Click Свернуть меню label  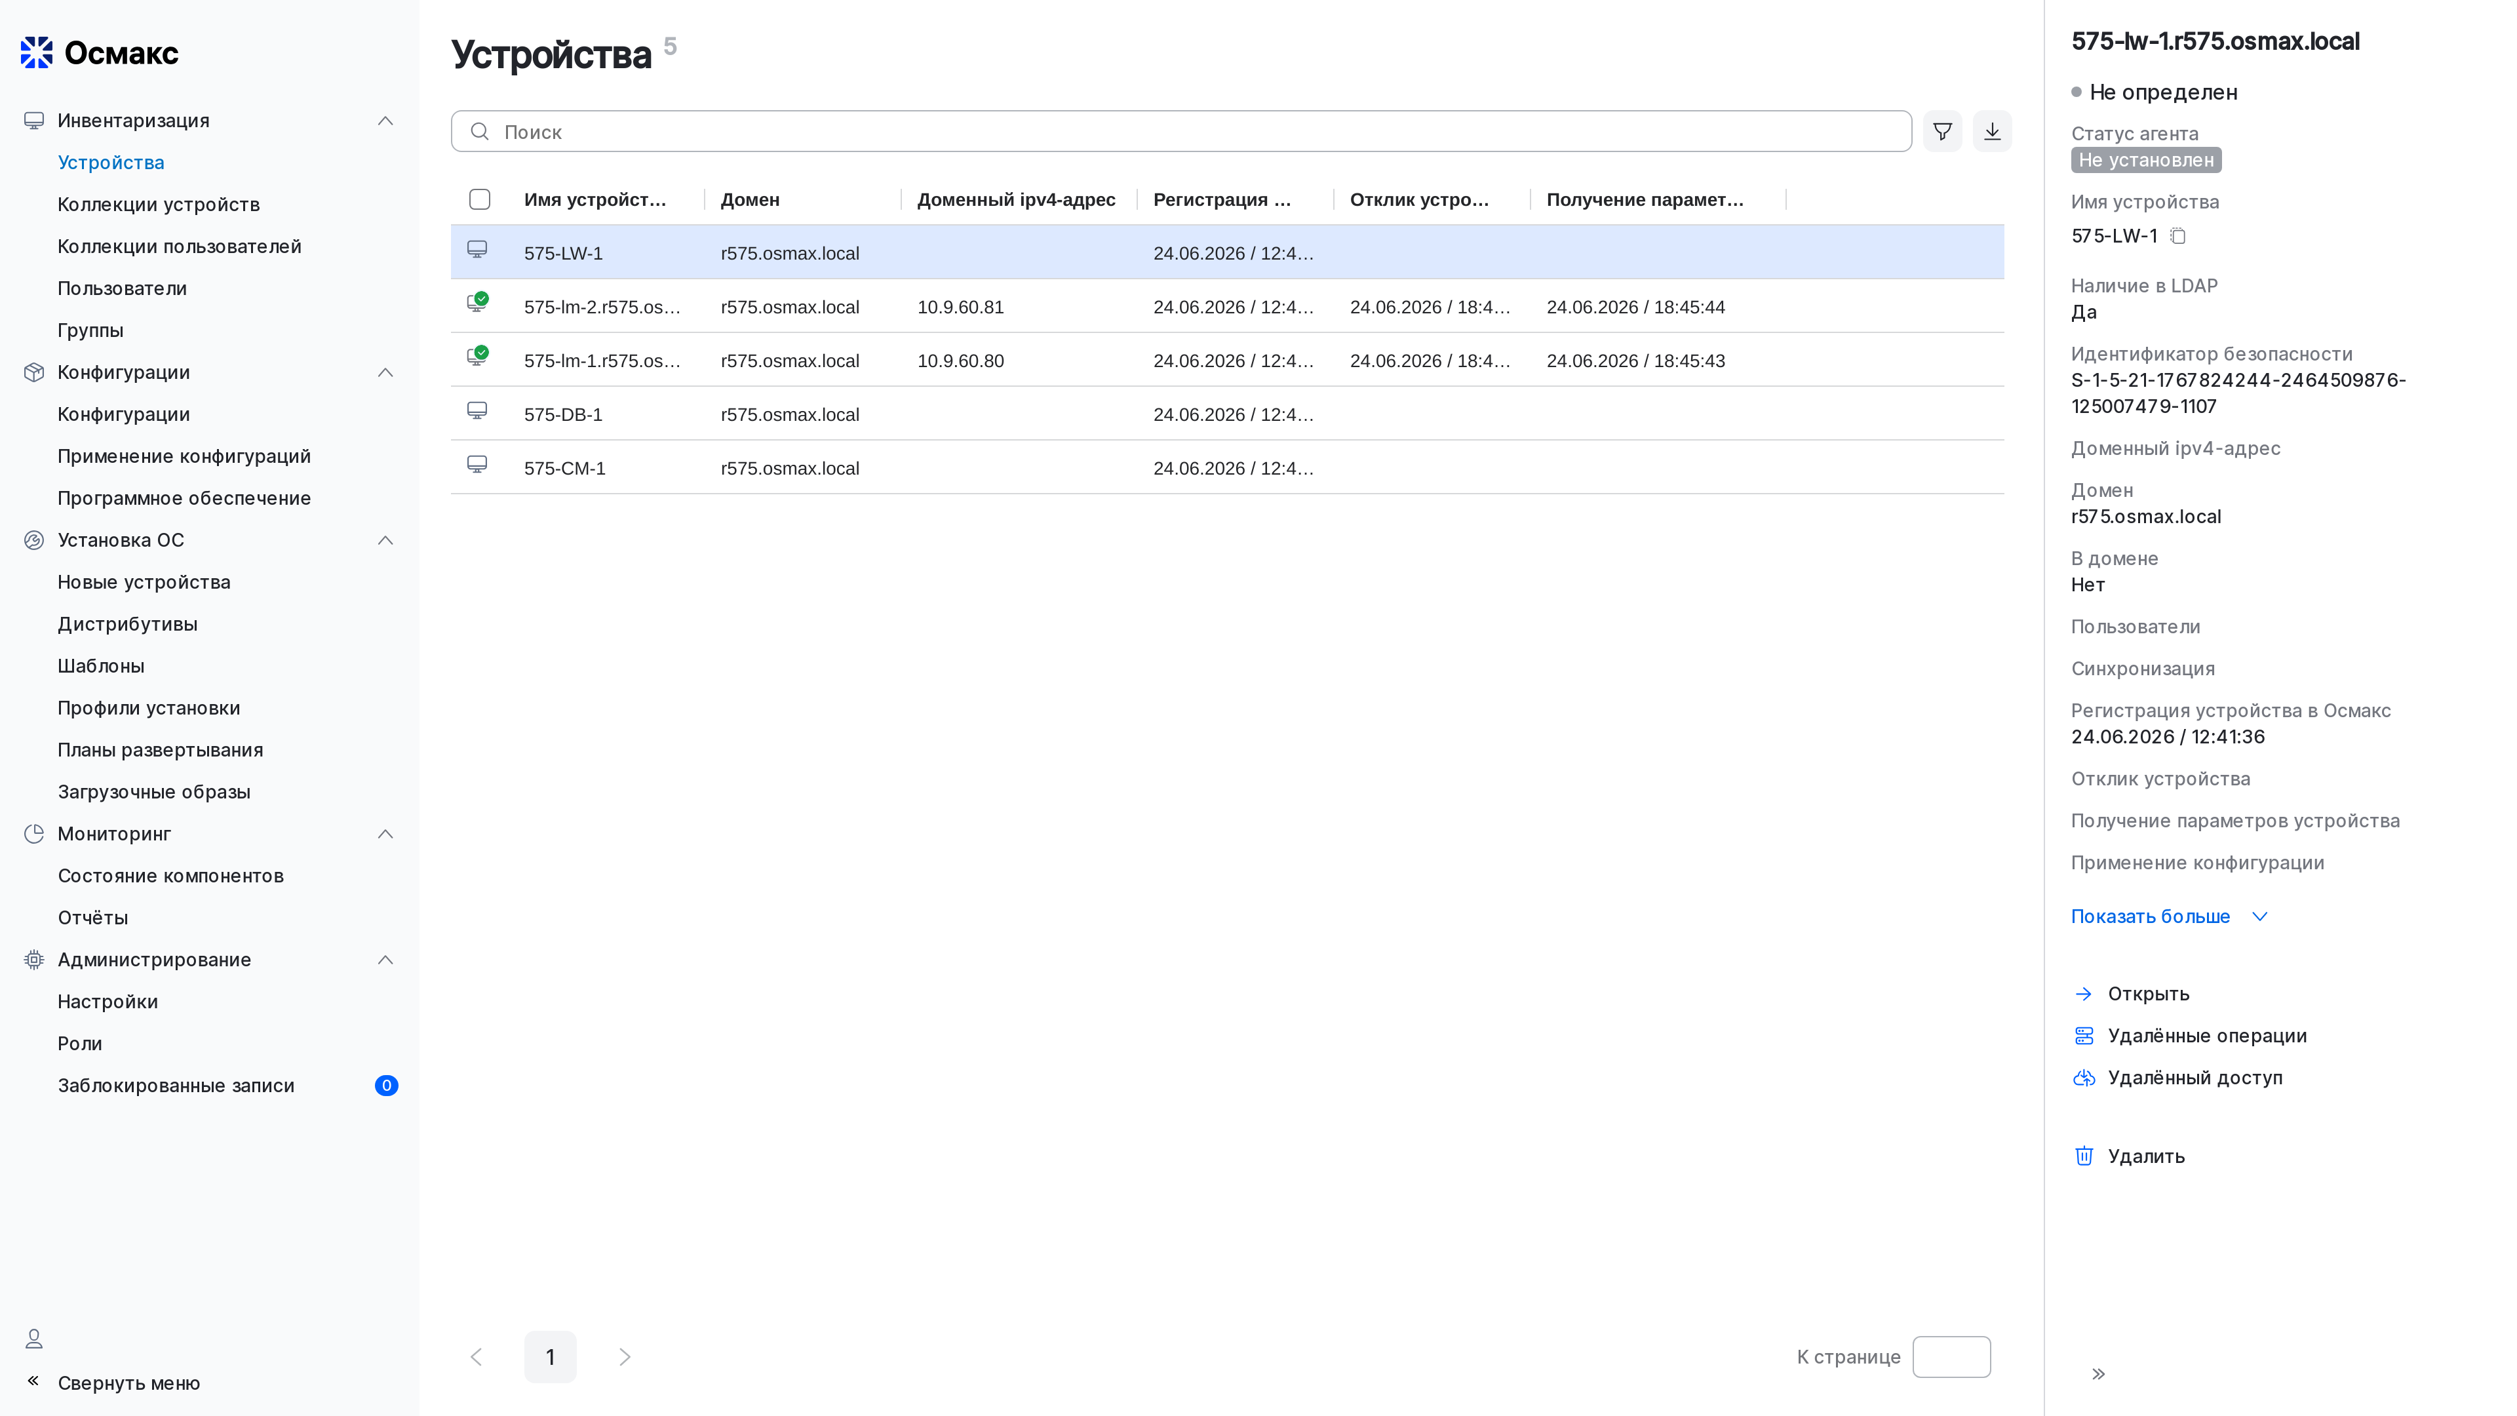click(x=128, y=1383)
